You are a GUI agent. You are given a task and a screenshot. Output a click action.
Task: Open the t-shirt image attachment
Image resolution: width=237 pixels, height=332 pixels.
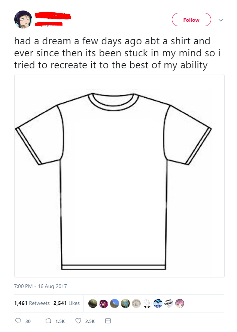click(119, 176)
